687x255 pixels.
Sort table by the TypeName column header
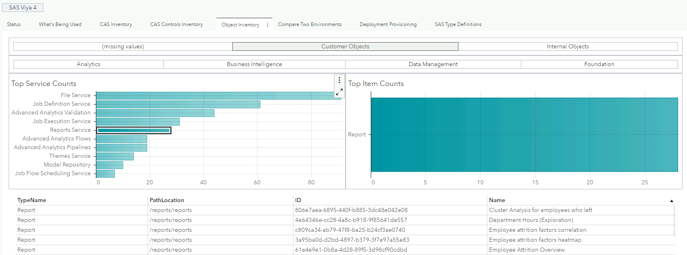pos(32,200)
